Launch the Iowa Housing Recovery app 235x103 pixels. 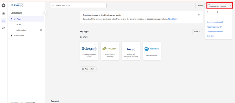pos(110,51)
